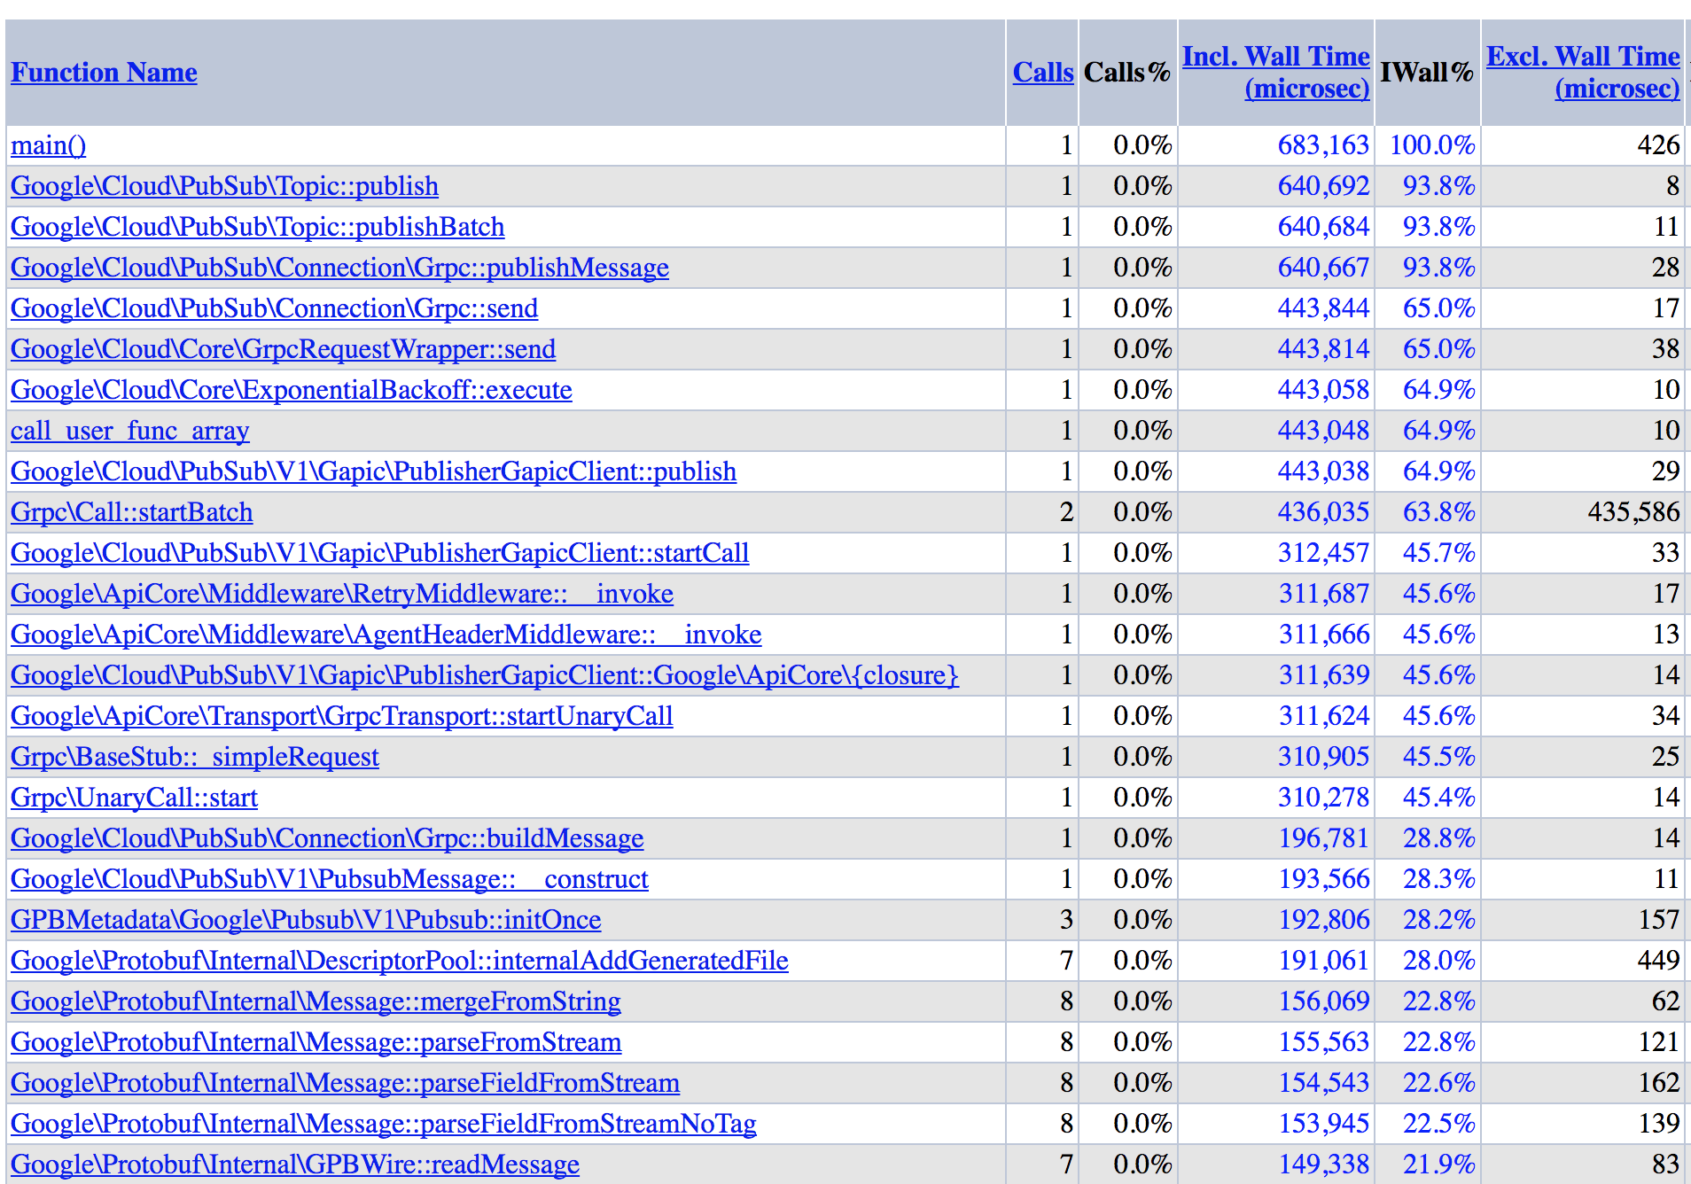Open RetryMiddleware::__invoke function link
The width and height of the screenshot is (1691, 1184).
(341, 594)
